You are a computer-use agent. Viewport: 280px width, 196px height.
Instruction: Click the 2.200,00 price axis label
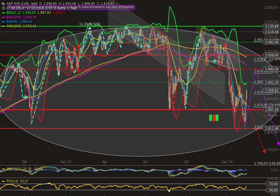point(271,8)
